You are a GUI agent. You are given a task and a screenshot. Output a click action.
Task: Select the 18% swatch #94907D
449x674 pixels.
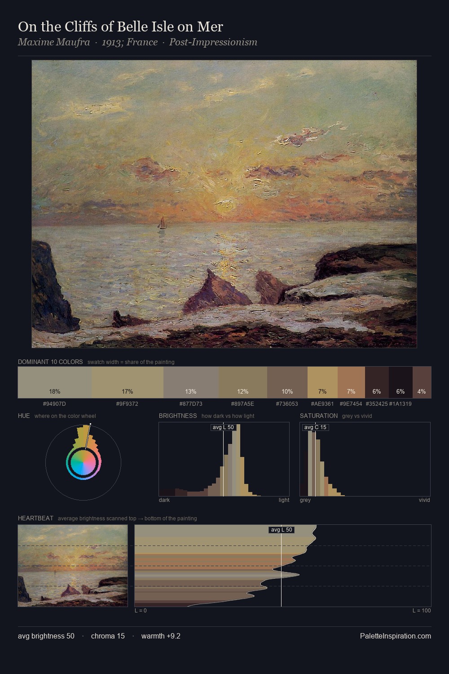(x=55, y=382)
